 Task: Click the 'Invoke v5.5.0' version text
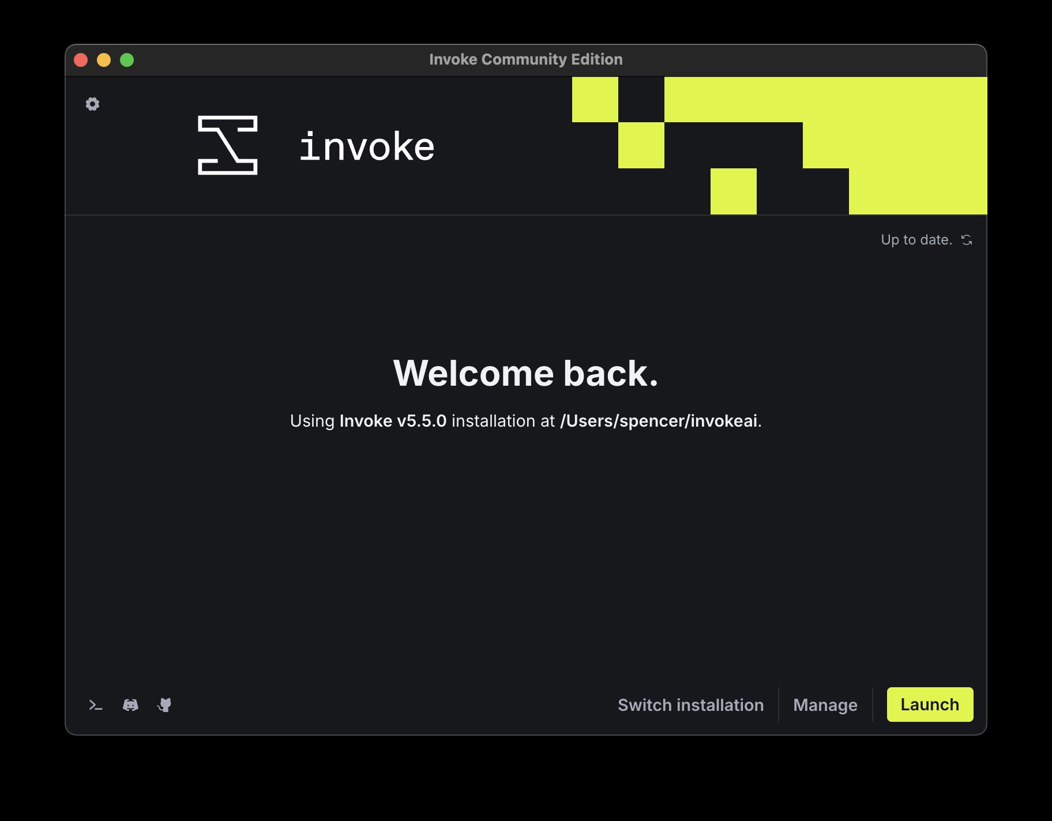393,421
